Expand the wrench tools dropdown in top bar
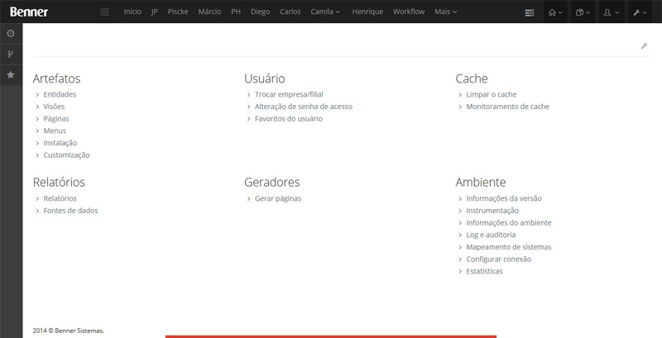Image resolution: width=662 pixels, height=338 pixels. pyautogui.click(x=640, y=12)
